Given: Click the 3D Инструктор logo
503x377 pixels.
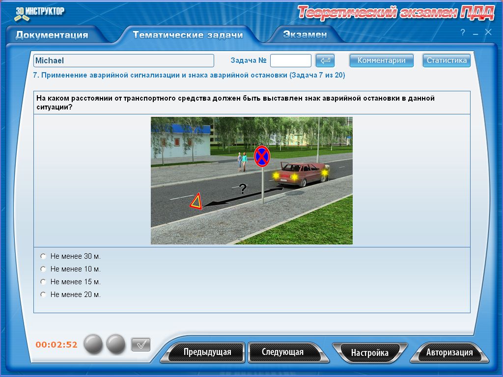Looking at the screenshot, I should click(39, 13).
